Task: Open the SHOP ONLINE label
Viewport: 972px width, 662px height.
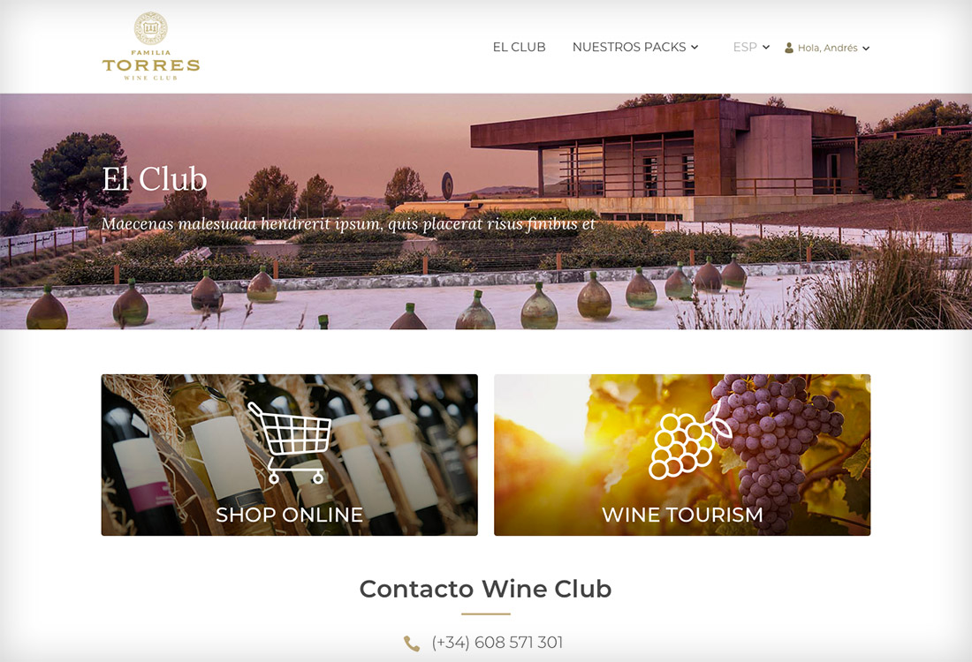Action: click(x=290, y=515)
